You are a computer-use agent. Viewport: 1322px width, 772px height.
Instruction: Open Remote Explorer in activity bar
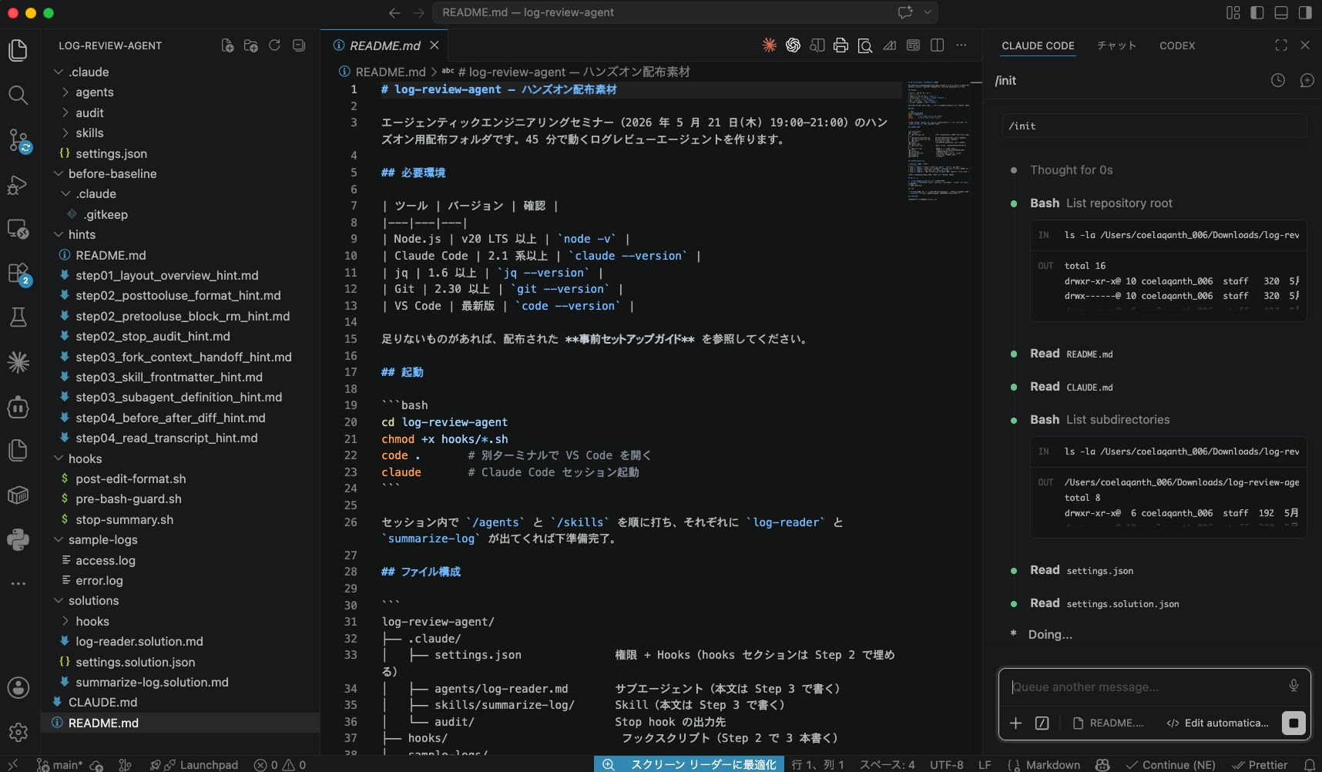18,229
